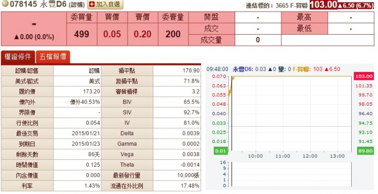Click the 美式/歐式 label cell

(x=27, y=81)
